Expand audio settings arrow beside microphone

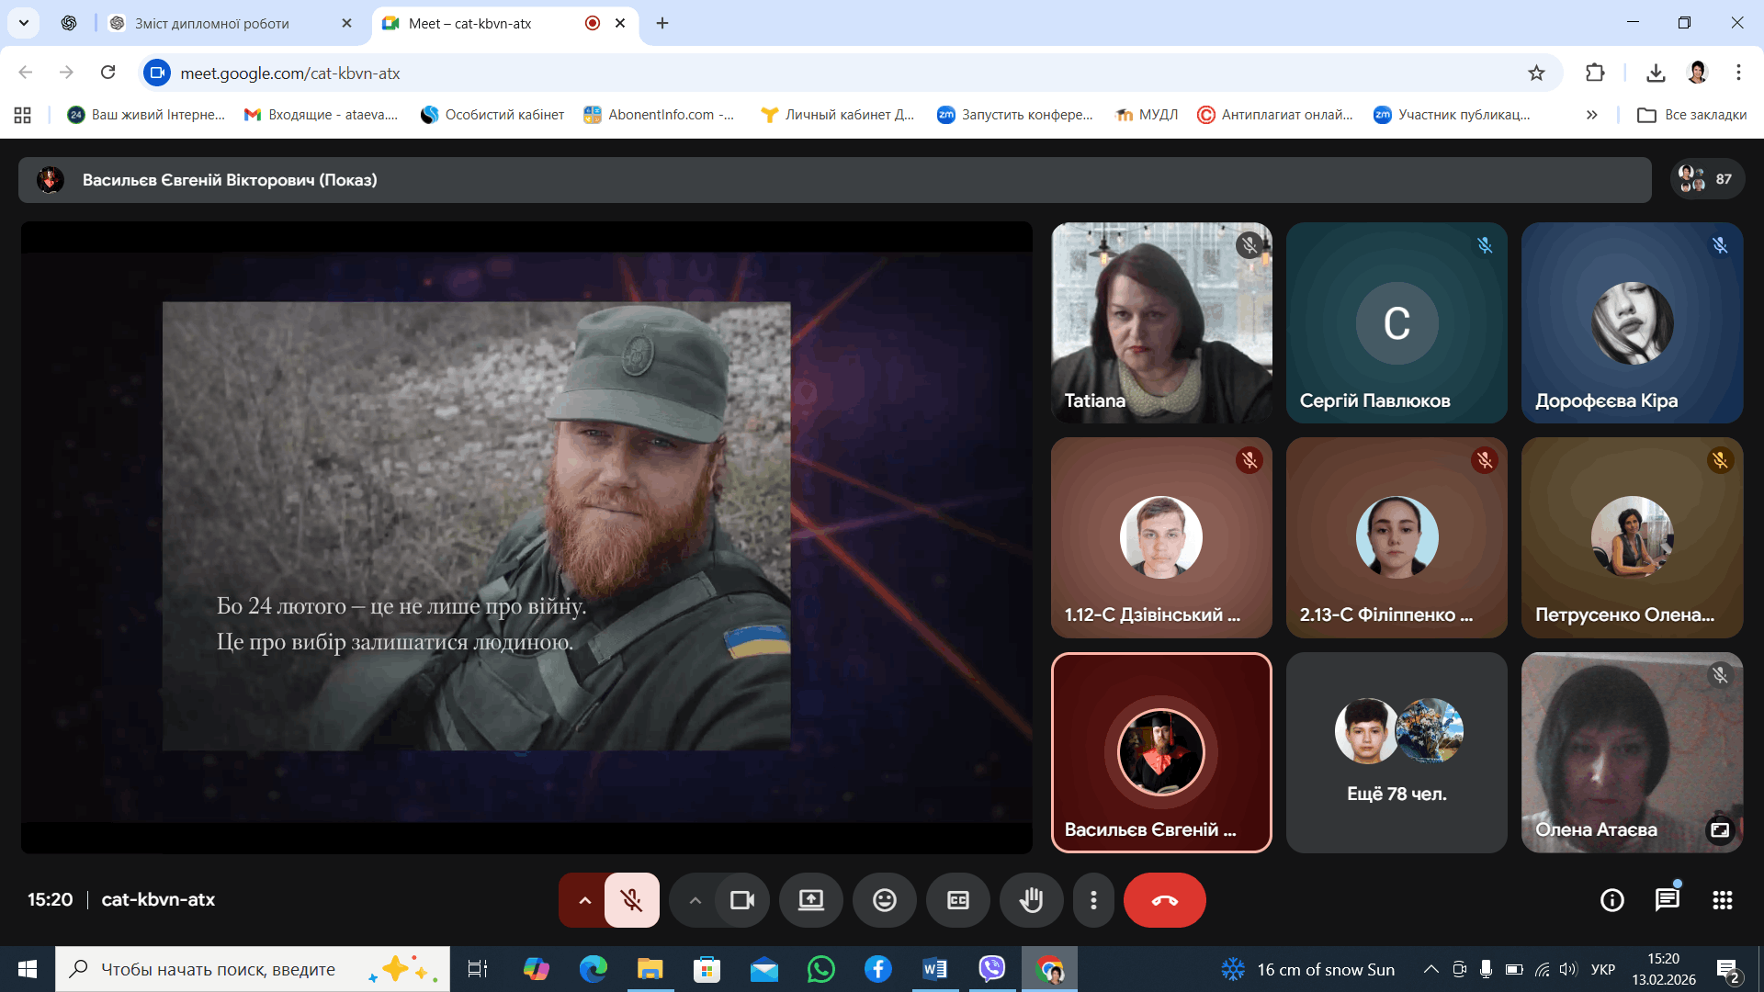584,900
